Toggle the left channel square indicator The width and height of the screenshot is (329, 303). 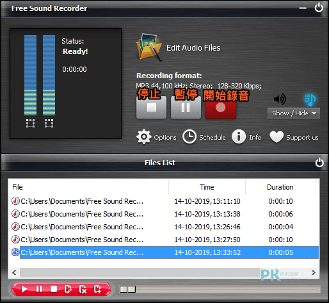30,123
